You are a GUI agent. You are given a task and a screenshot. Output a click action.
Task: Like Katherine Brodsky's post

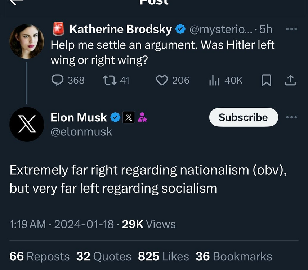162,80
